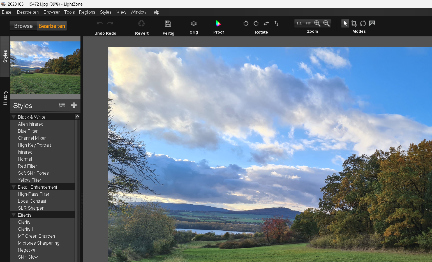432x262 pixels.
Task: Switch to the arrow pointer mode
Action: click(x=345, y=24)
